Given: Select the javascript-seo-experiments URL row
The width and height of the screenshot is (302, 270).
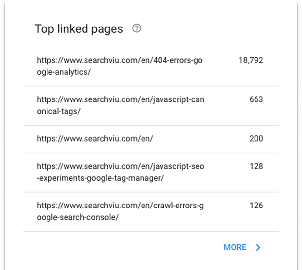Looking at the screenshot, I should pos(120,166).
